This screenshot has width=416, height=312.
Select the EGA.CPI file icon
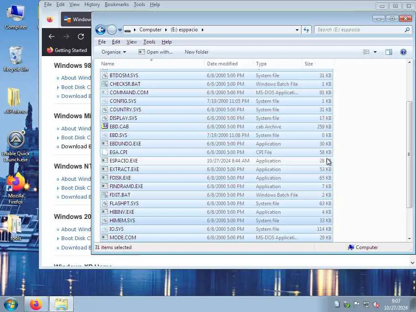(105, 152)
